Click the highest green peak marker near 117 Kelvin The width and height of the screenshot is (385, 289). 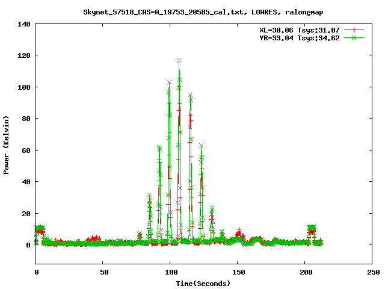[179, 60]
